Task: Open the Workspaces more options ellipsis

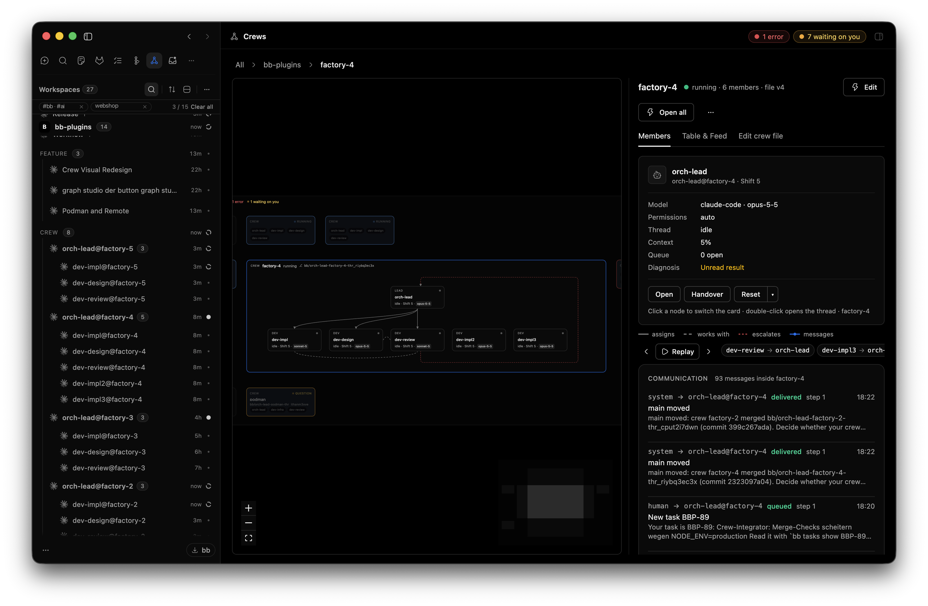Action: pos(207,89)
